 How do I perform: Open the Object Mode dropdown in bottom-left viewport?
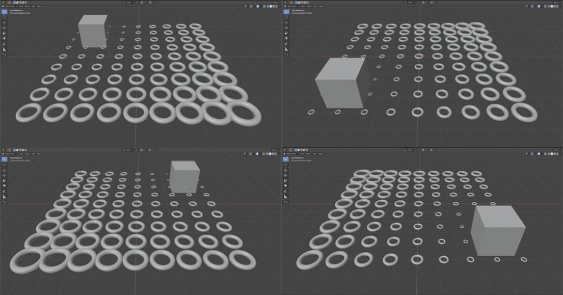coord(10,153)
